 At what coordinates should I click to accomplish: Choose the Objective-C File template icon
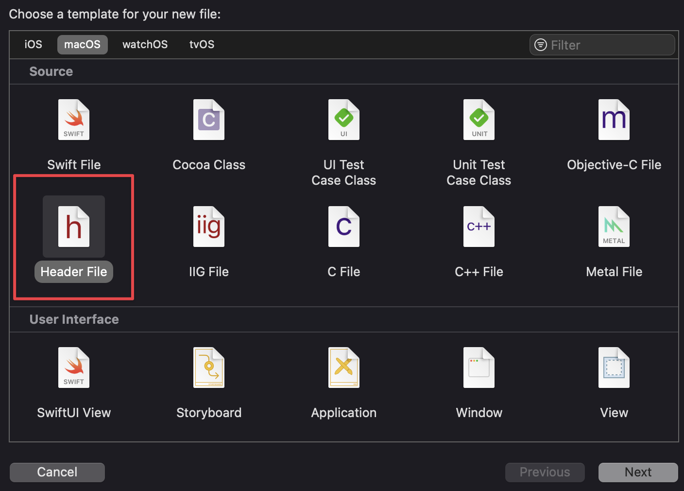614,120
